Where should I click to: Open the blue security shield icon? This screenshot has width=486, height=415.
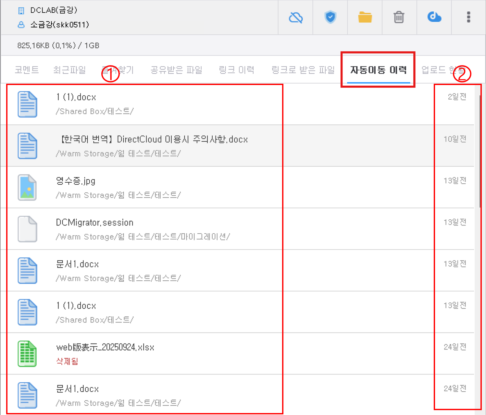coord(330,17)
